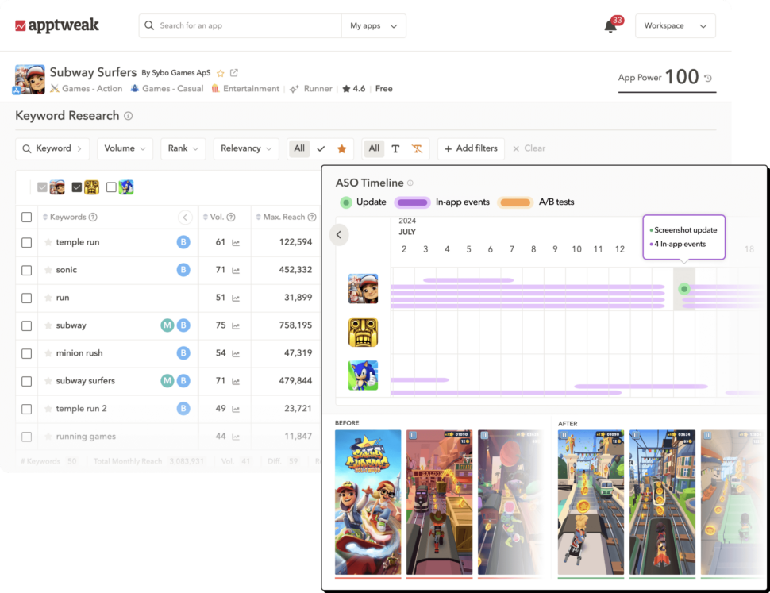Sort by Vol. column arrows

(206, 217)
